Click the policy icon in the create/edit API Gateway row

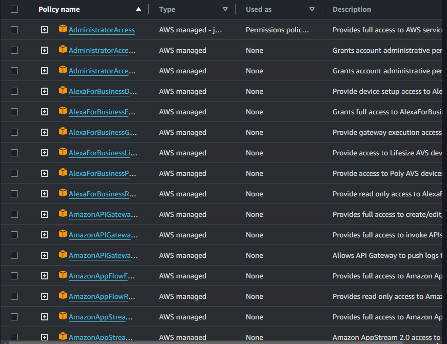[x=63, y=213]
